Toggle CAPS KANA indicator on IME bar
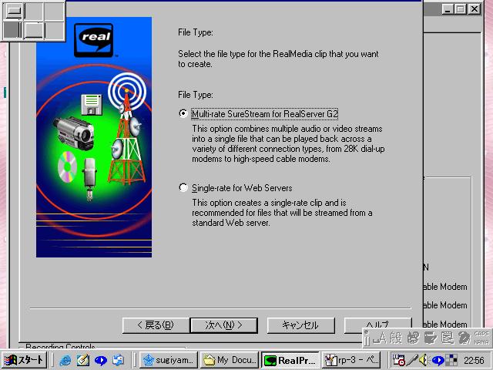Viewport: 493px width, 370px height. [x=481, y=338]
